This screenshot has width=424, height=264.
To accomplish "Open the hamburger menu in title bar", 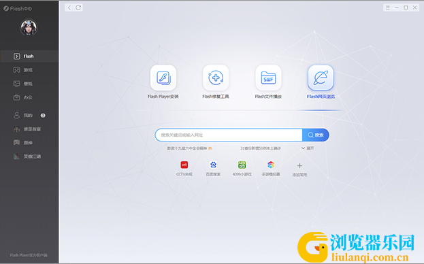I will coord(388,7).
